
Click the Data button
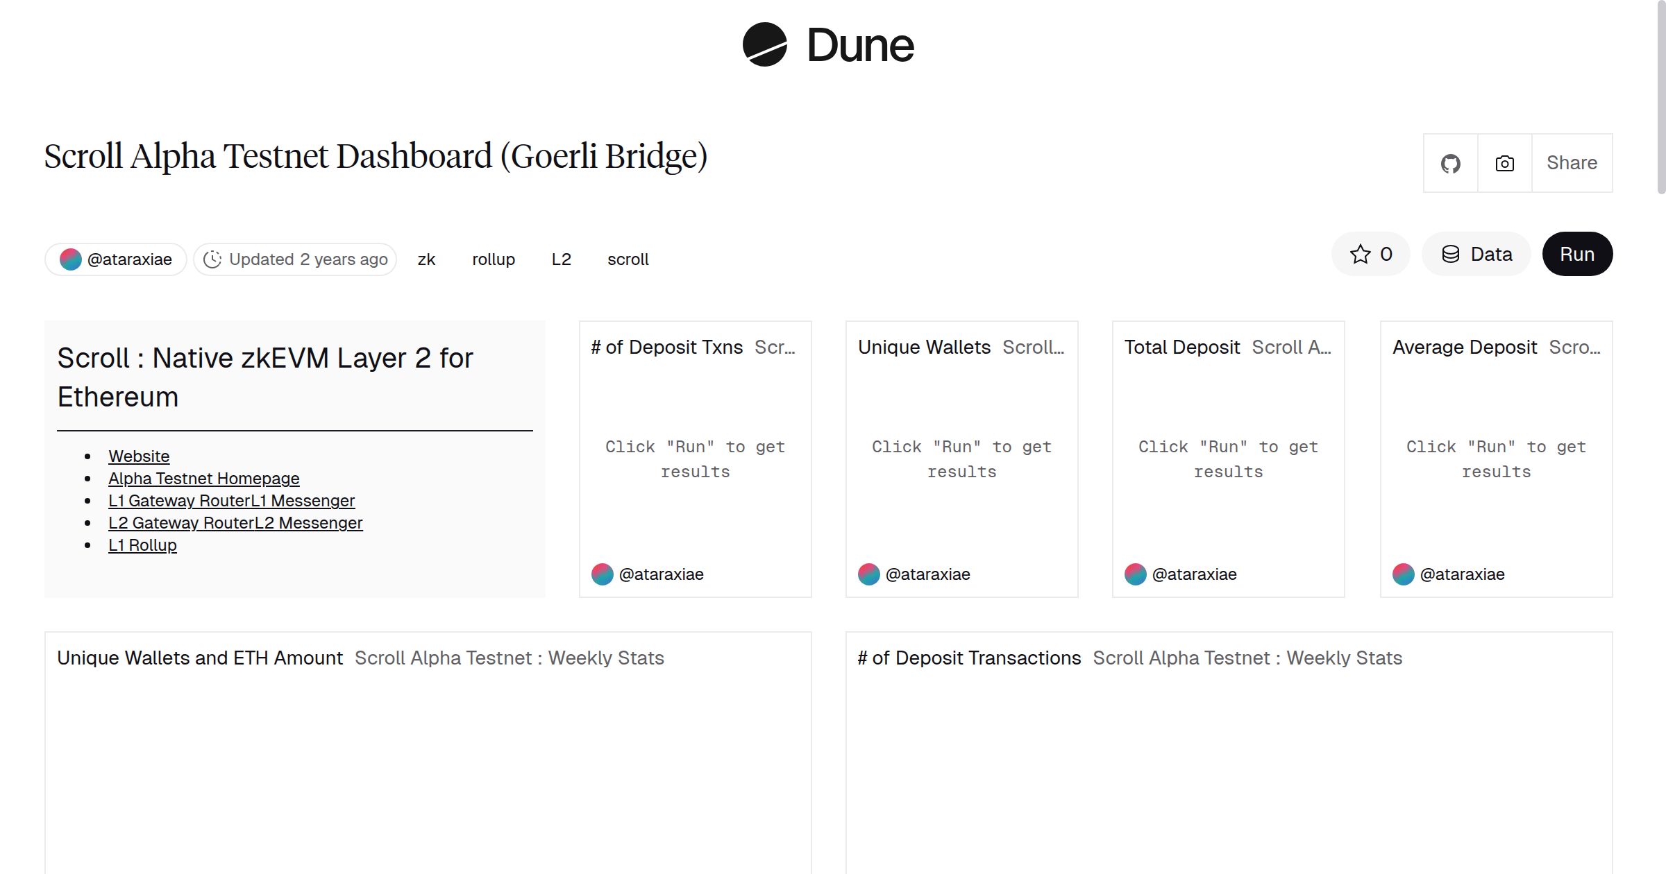tap(1476, 254)
